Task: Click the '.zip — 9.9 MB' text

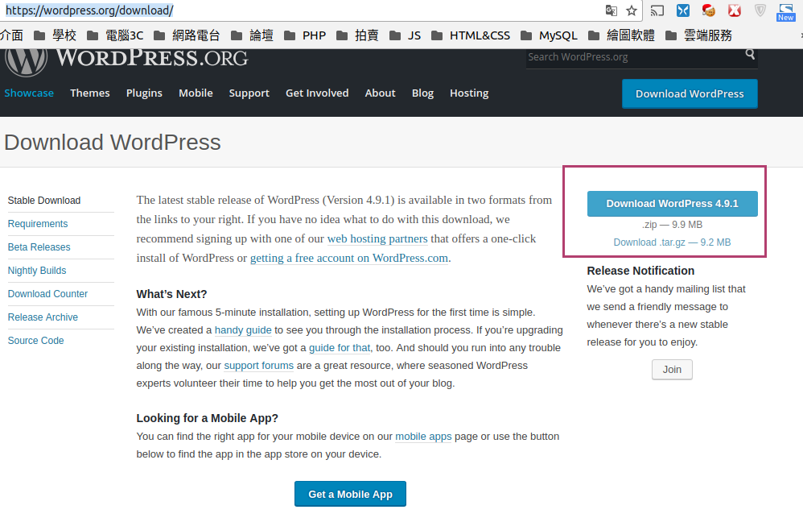Action: [673, 225]
